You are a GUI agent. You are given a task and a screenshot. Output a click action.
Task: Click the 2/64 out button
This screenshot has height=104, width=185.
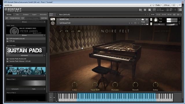tap(166, 5)
